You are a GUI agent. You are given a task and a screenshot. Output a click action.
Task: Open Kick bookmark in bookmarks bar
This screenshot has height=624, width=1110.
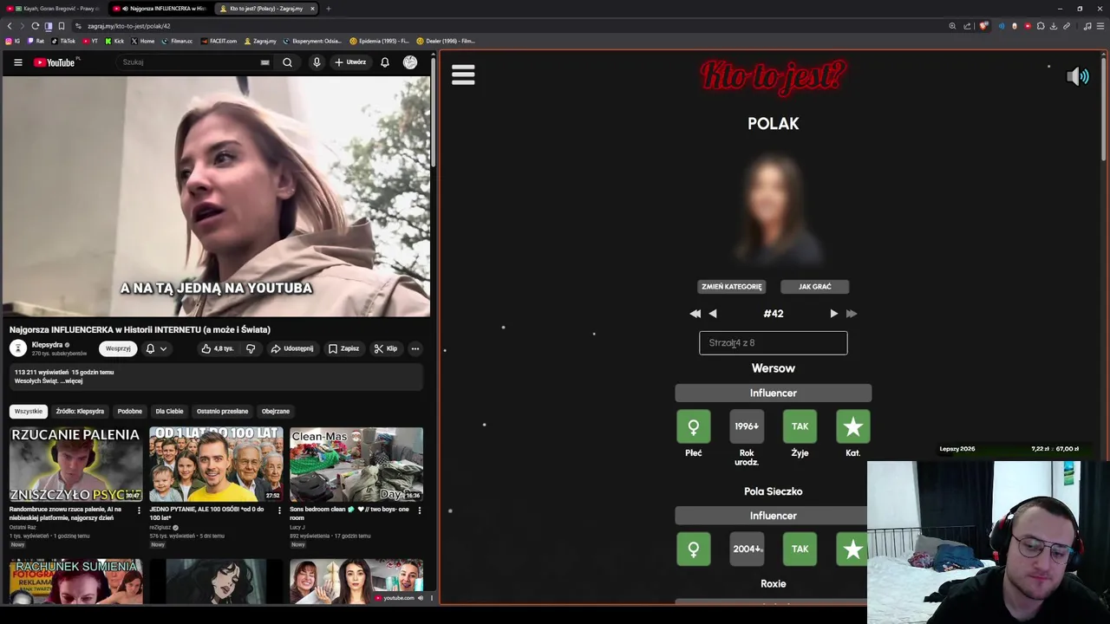[x=114, y=41]
